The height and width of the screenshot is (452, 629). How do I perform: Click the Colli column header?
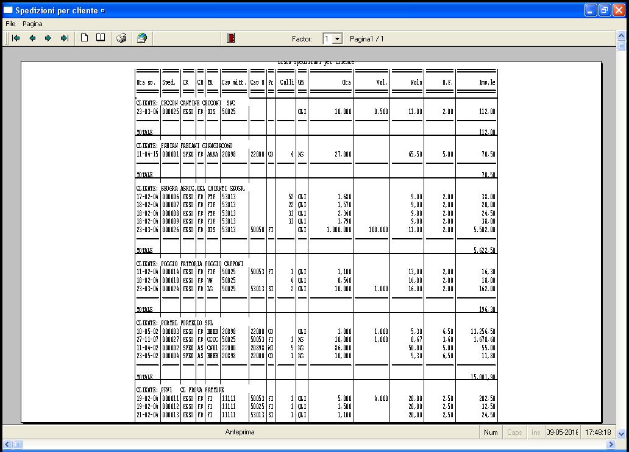click(286, 82)
